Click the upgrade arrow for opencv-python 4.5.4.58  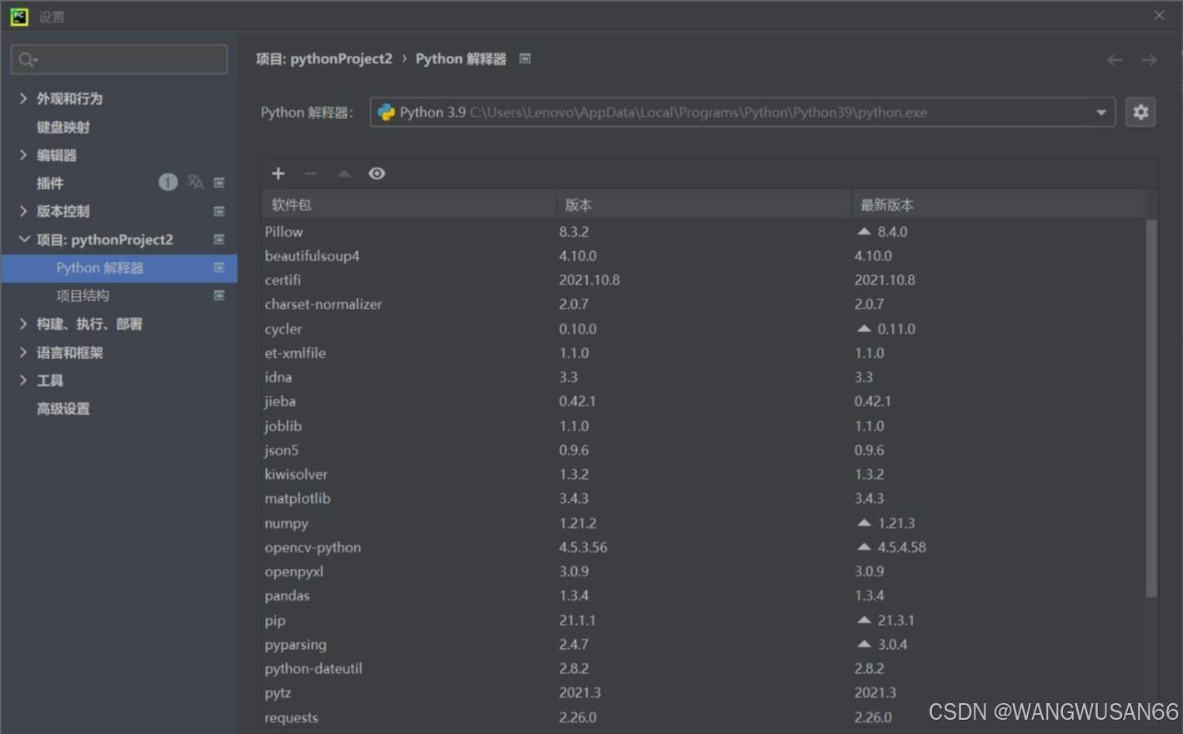864,547
